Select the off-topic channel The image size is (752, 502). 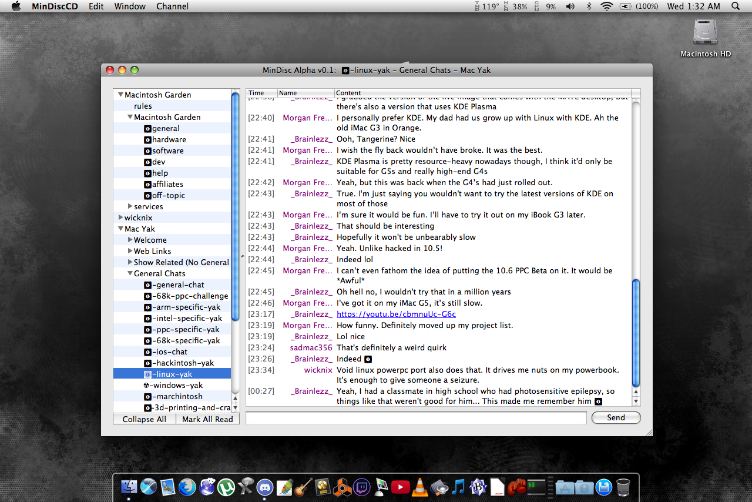(164, 195)
